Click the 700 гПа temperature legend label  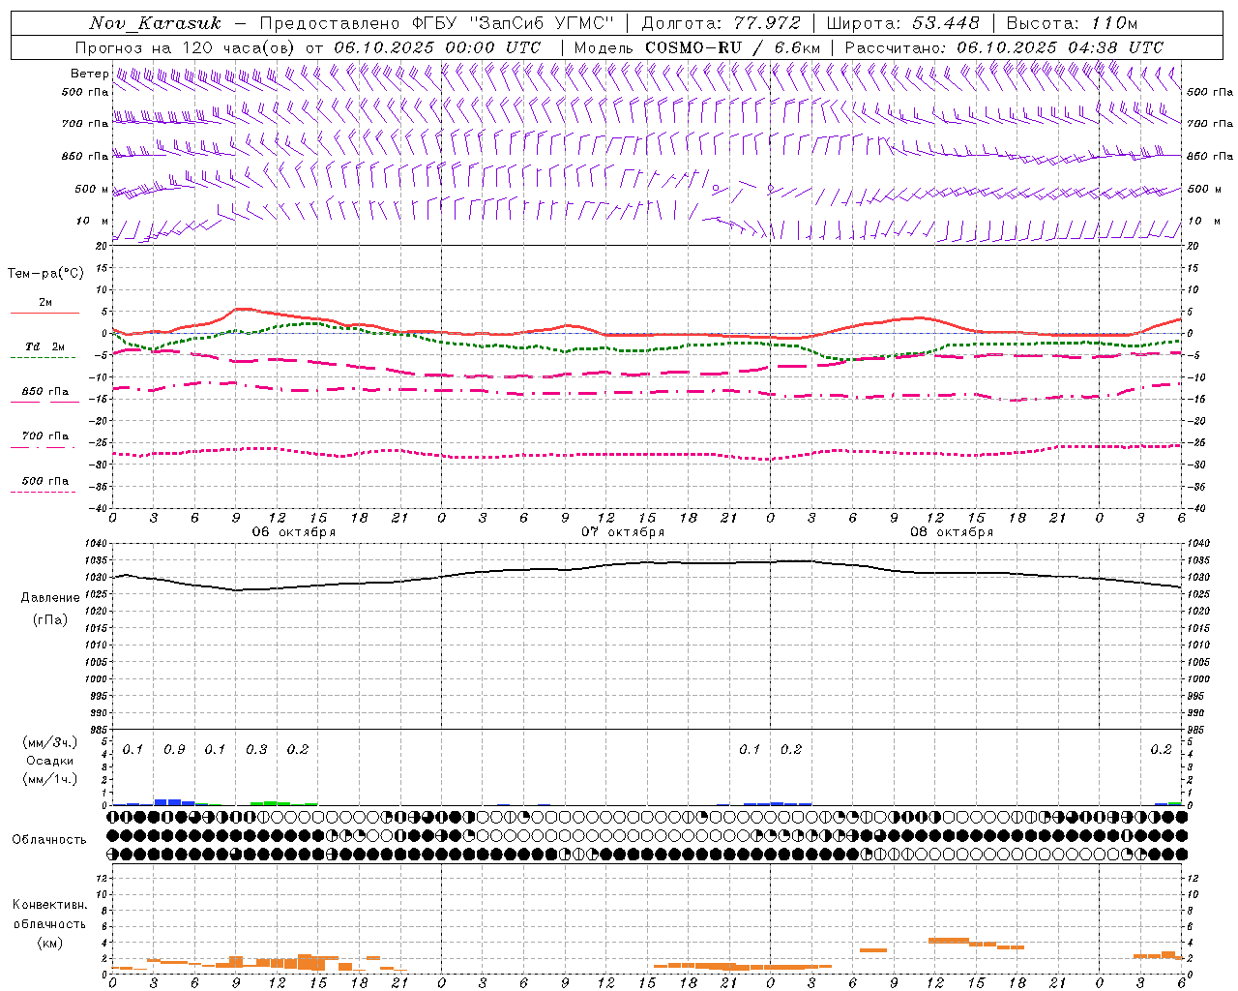[x=45, y=435]
